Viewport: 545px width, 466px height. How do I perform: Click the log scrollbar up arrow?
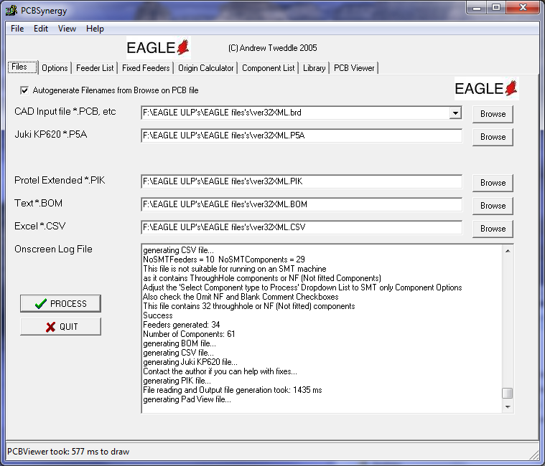(508, 250)
